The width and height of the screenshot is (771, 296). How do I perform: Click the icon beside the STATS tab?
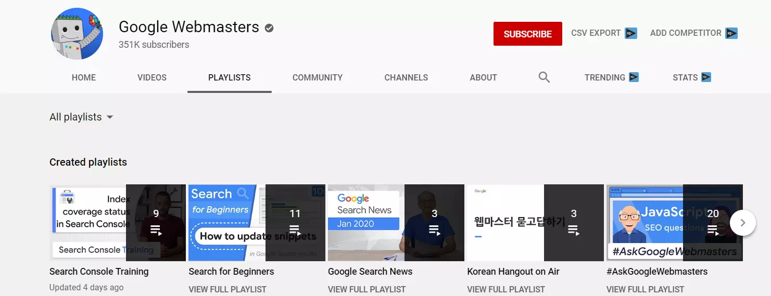[706, 77]
